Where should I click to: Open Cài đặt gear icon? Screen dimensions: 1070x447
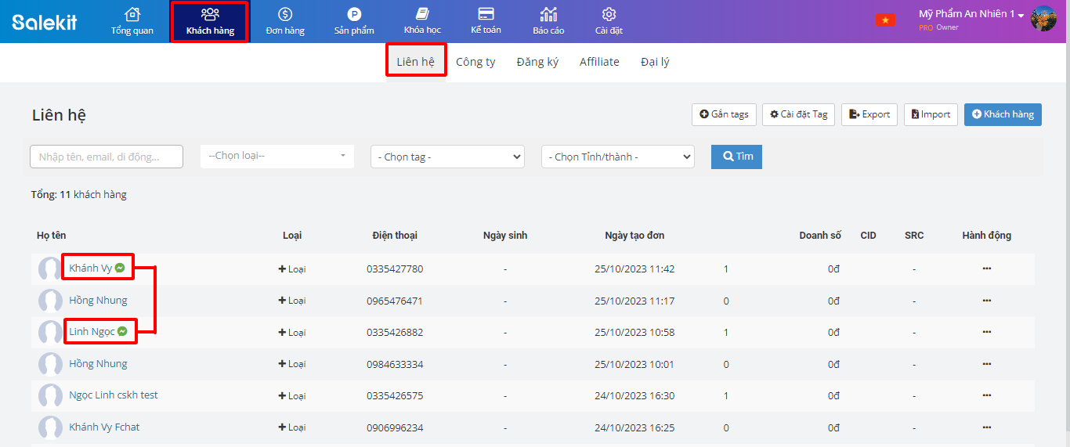click(609, 15)
